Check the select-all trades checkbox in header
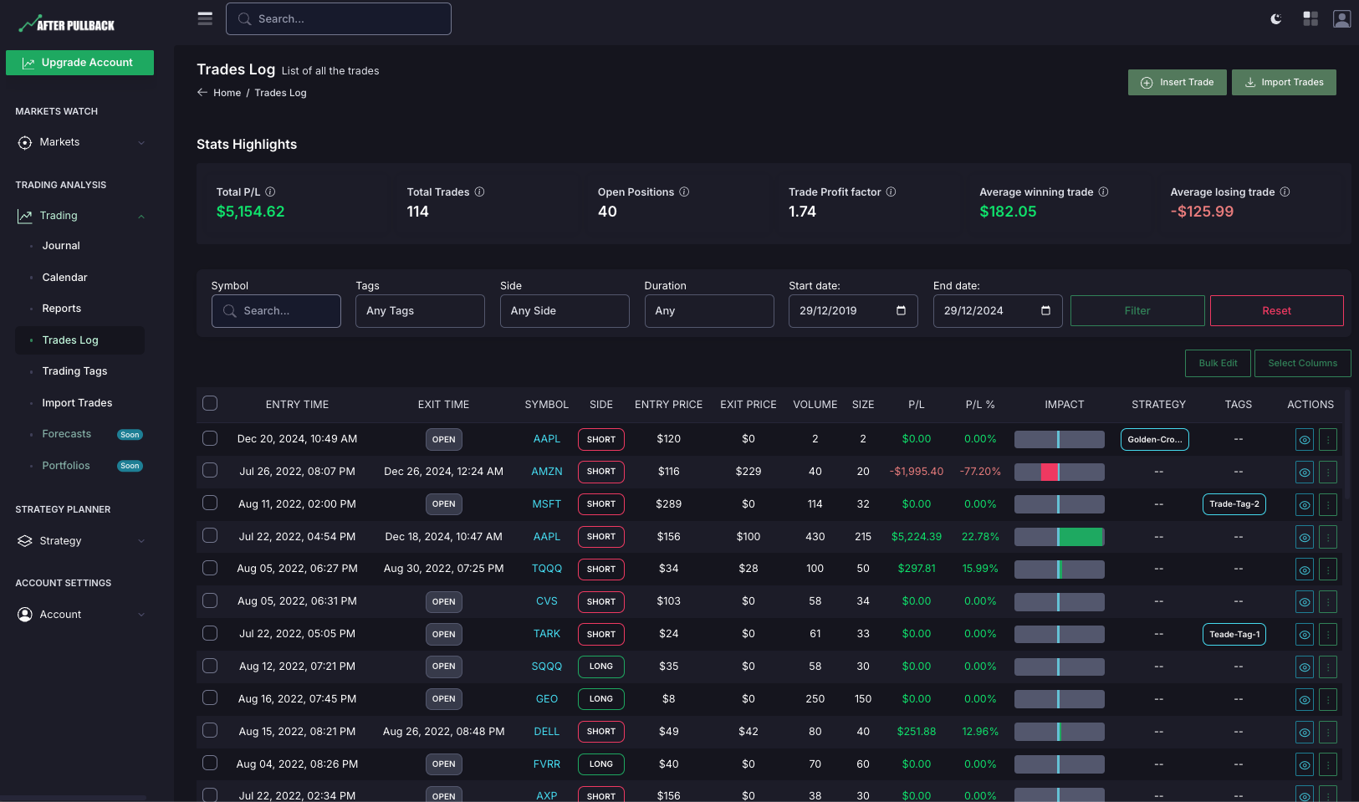 point(210,404)
